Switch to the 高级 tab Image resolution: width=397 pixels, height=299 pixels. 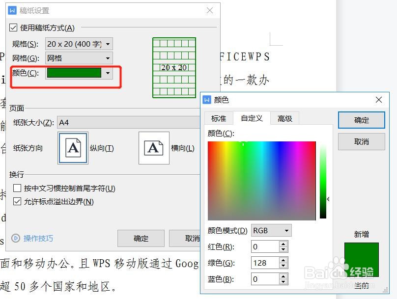tap(284, 118)
